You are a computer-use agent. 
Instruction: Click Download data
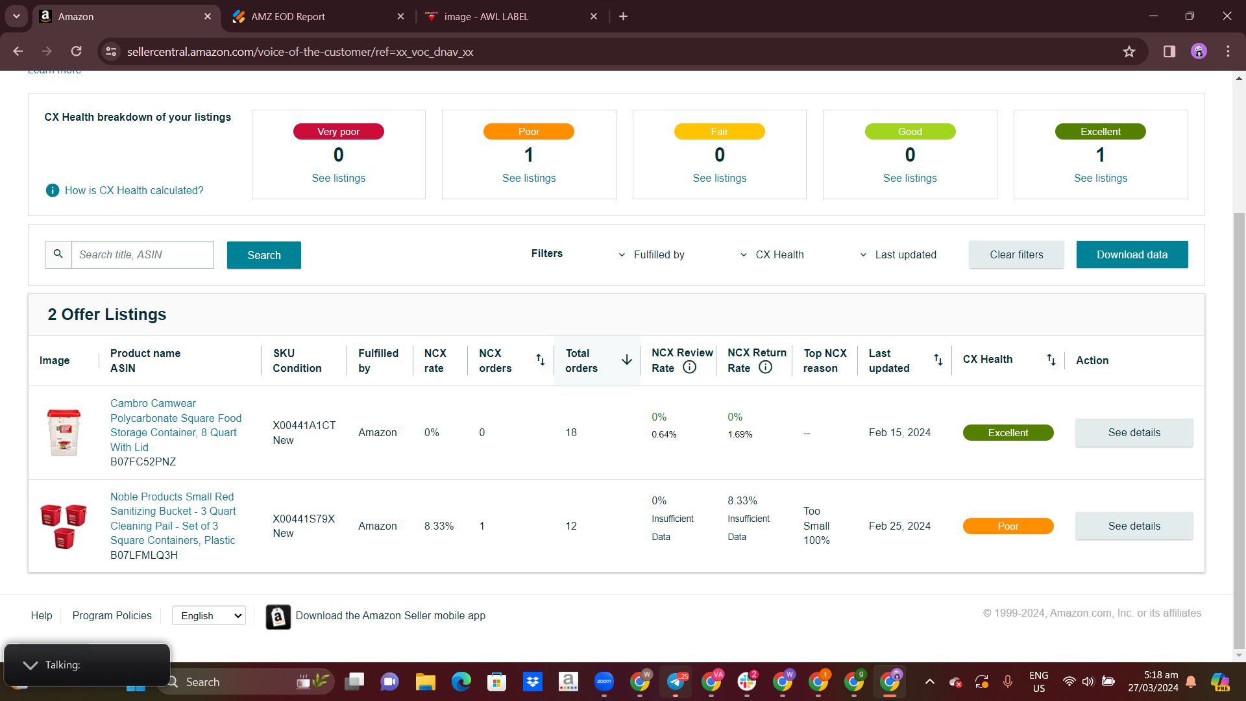(x=1132, y=254)
